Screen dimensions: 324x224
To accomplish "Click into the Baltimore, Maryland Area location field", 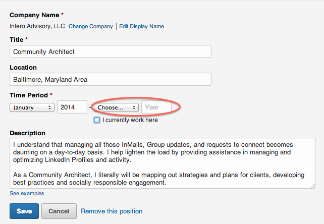I will click(x=111, y=79).
